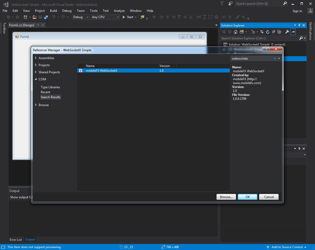This screenshot has height=250, width=315.
Task: Pin the Form1.cs [Design] tab
Action: [38, 25]
